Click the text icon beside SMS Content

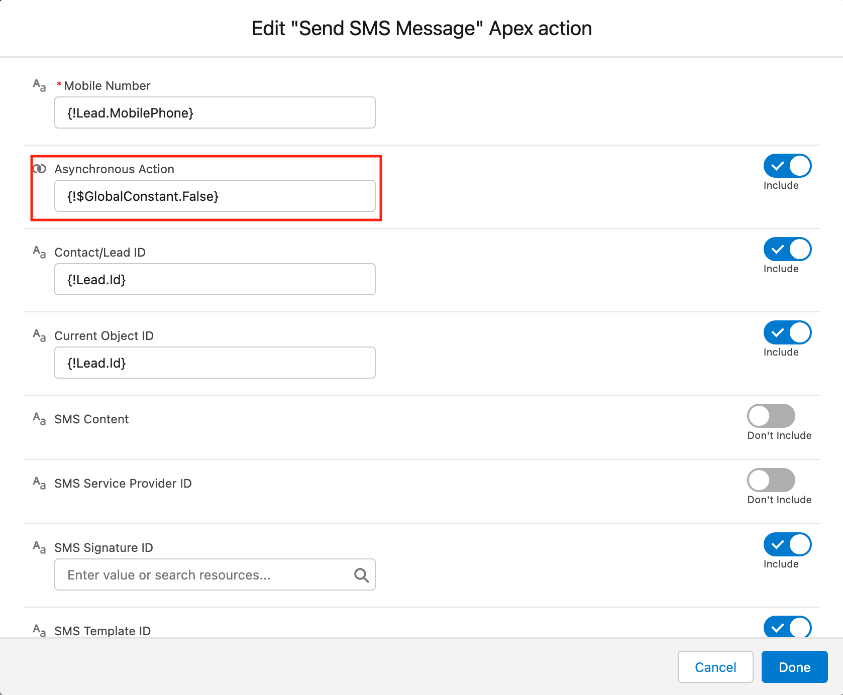39,419
